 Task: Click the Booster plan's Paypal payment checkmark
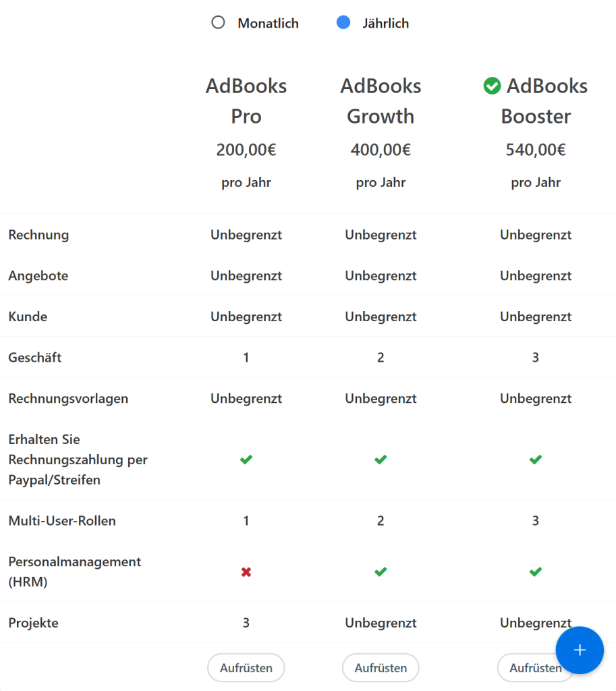click(x=536, y=460)
